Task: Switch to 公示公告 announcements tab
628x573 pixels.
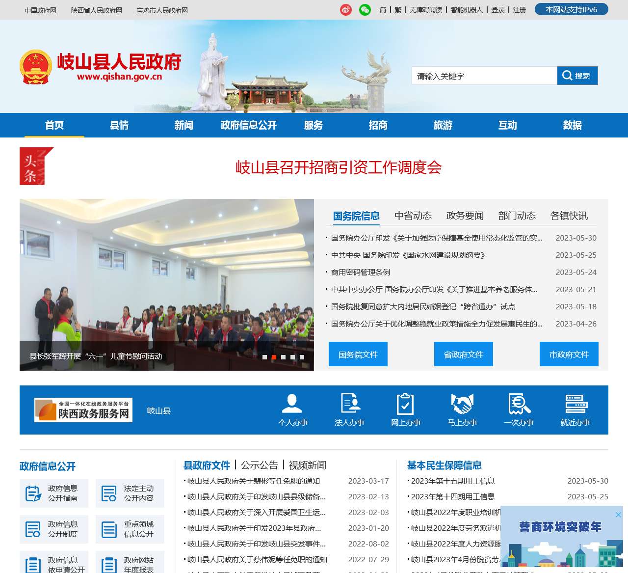Action: (259, 465)
